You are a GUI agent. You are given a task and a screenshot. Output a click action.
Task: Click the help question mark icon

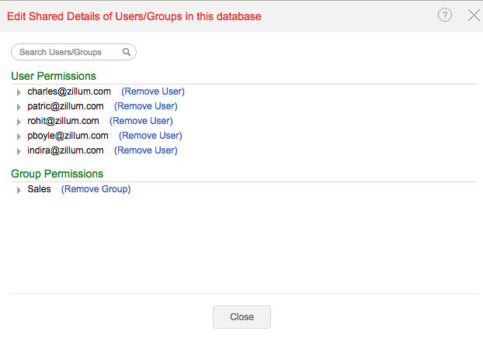pos(445,16)
